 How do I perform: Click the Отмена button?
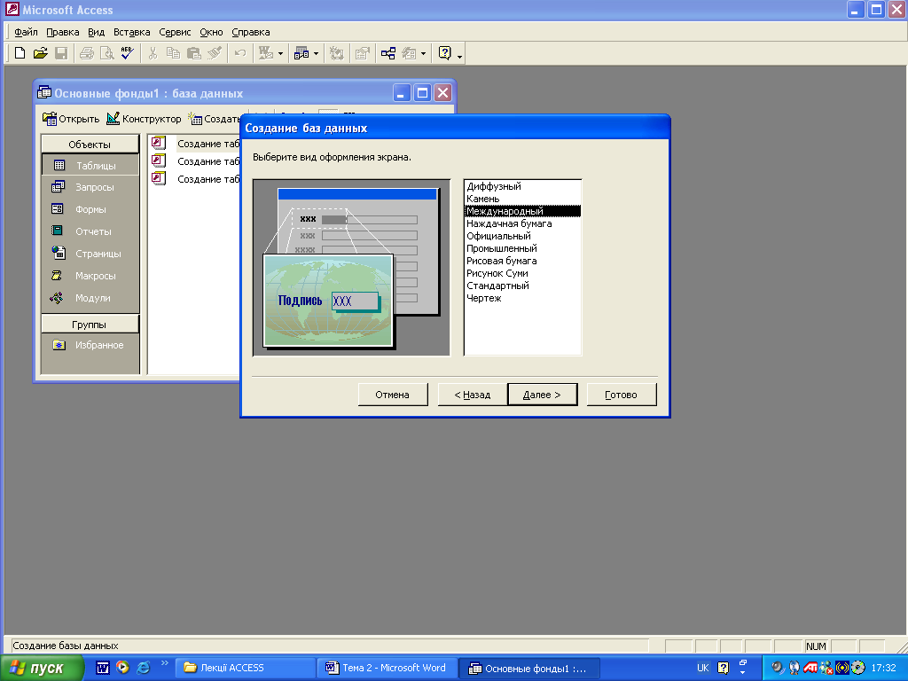393,395
